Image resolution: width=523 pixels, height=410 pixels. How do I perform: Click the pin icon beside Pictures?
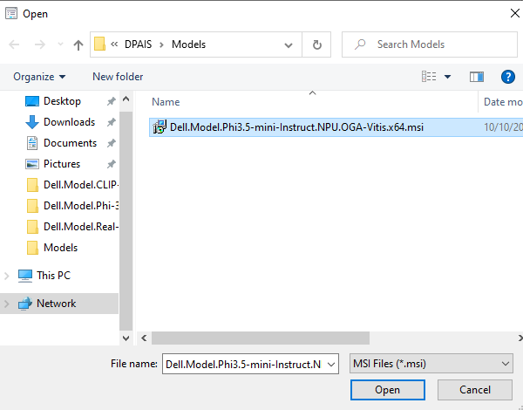[111, 164]
